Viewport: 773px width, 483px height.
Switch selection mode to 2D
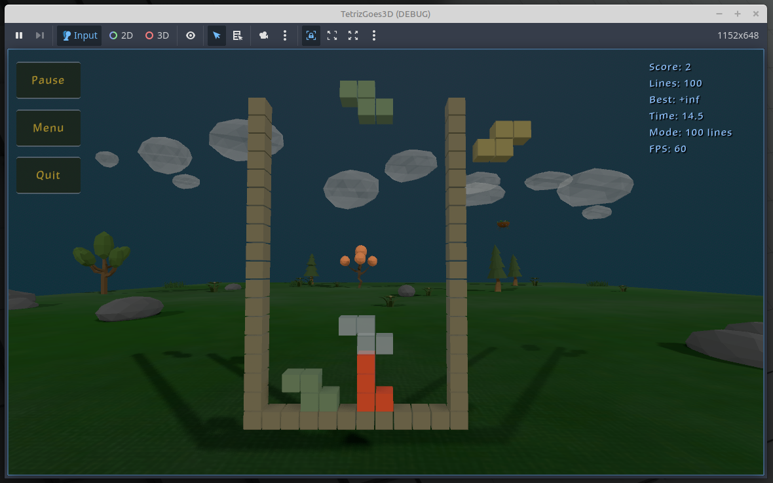(x=121, y=35)
